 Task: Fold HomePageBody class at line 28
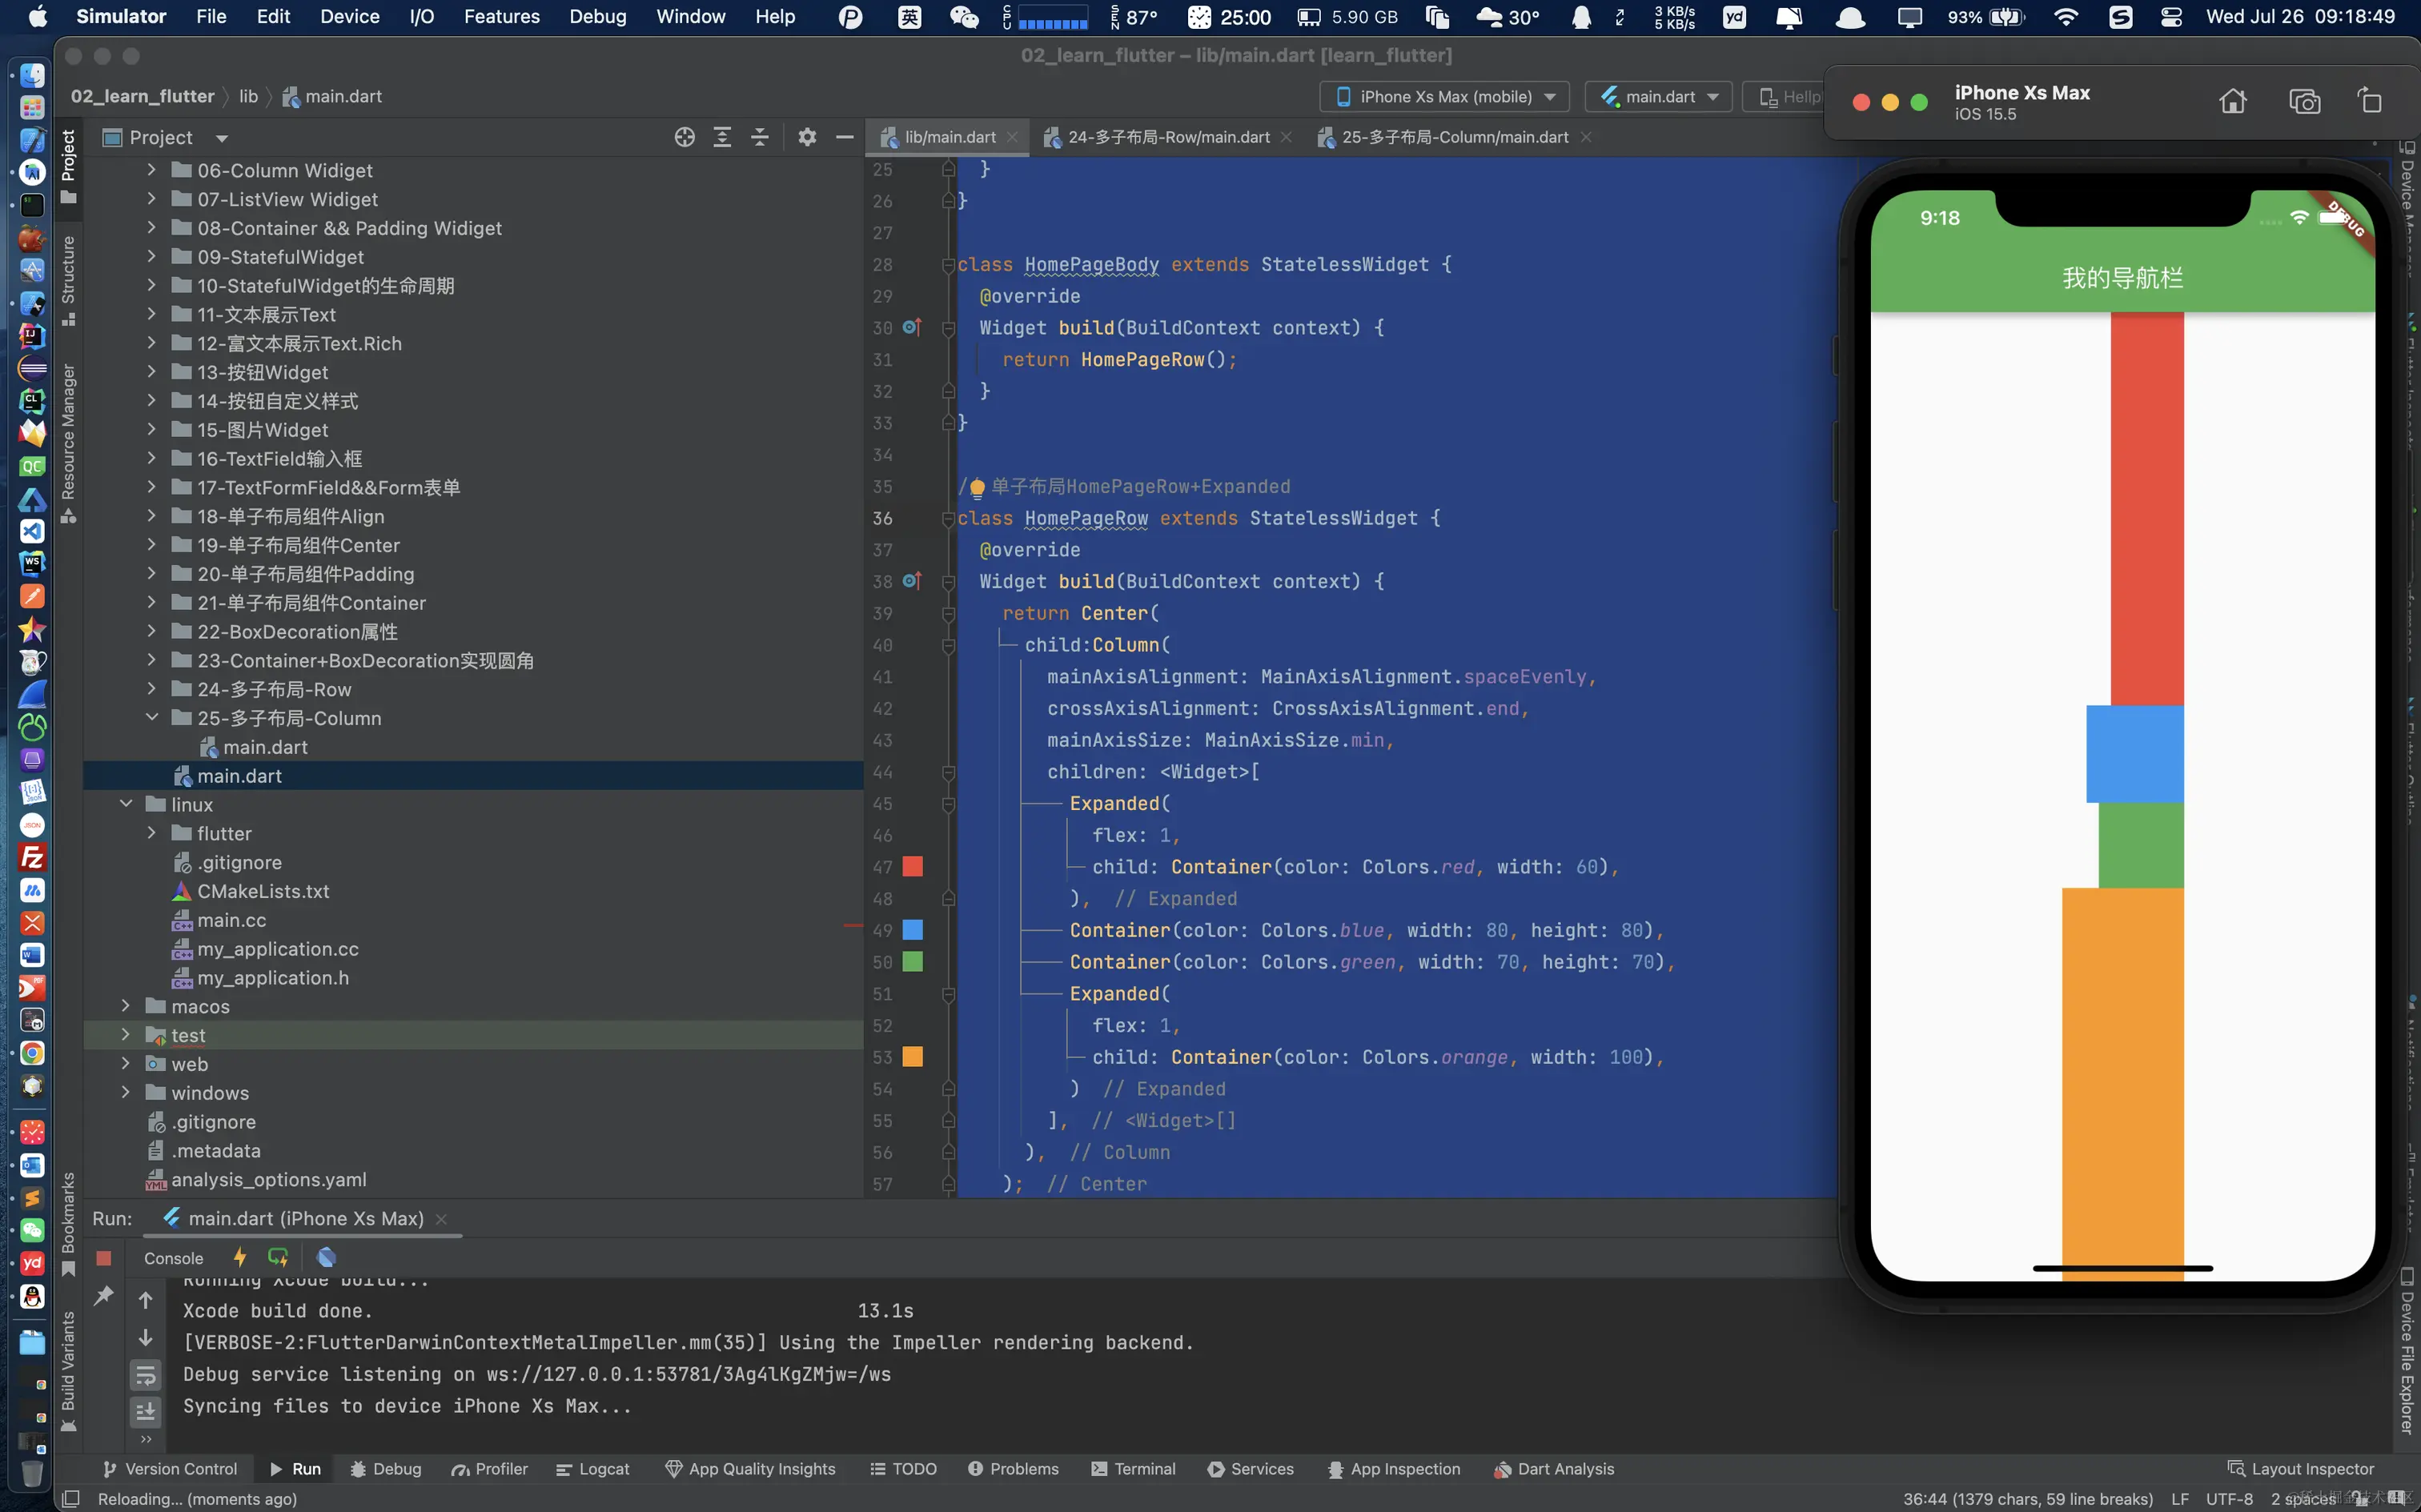948,265
